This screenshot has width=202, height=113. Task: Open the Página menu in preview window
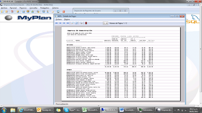67,20
